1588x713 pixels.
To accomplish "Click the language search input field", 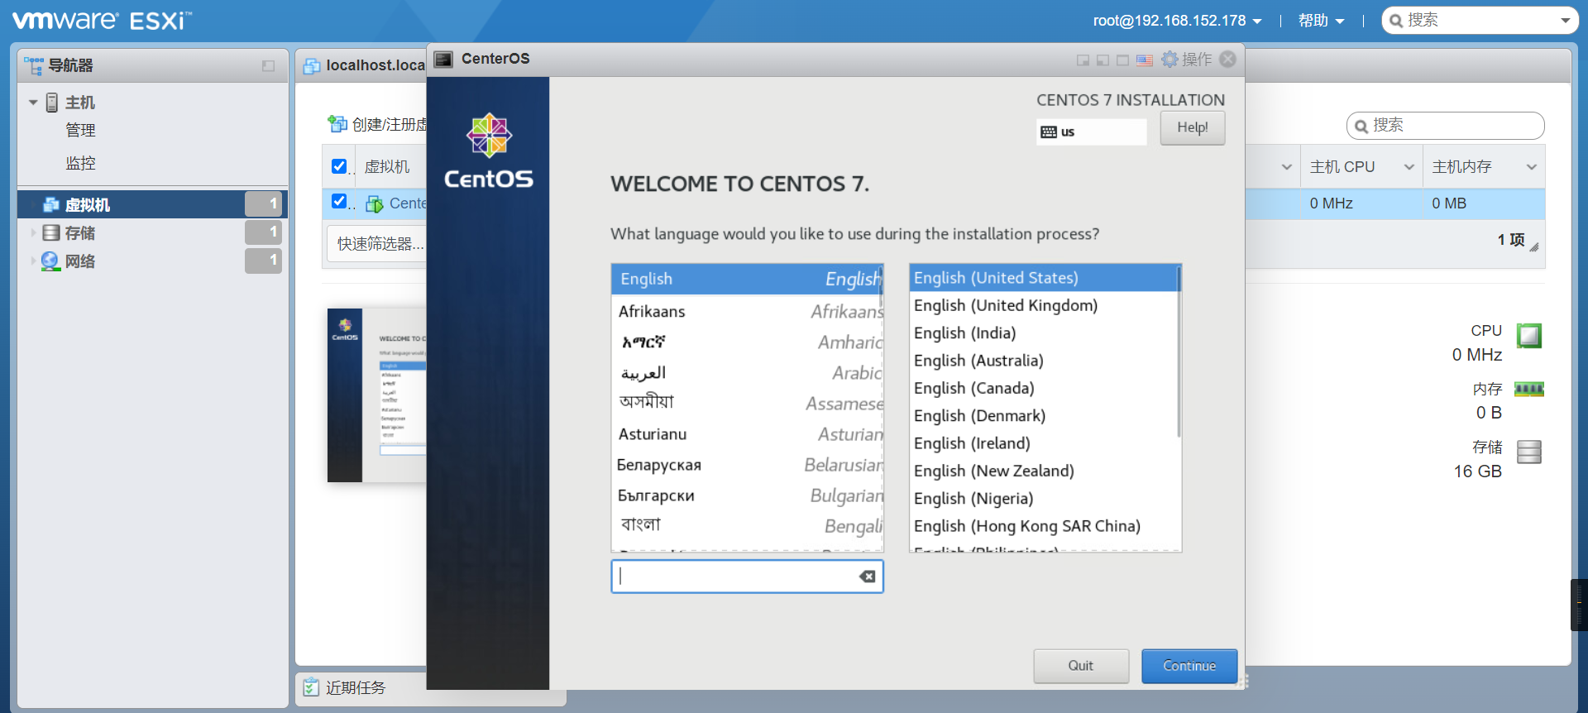I will (x=748, y=577).
